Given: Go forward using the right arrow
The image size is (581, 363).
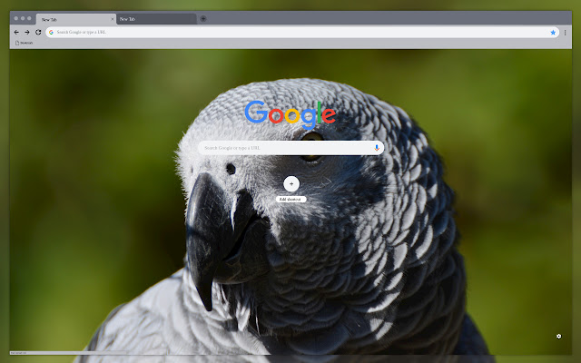Looking at the screenshot, I should (x=27, y=33).
